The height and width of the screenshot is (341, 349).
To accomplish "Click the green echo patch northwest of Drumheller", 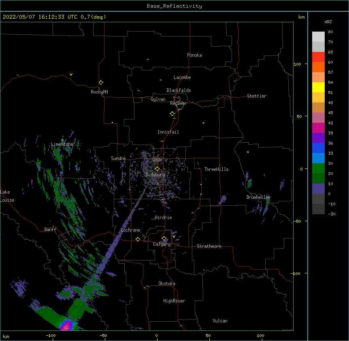I will click(249, 183).
